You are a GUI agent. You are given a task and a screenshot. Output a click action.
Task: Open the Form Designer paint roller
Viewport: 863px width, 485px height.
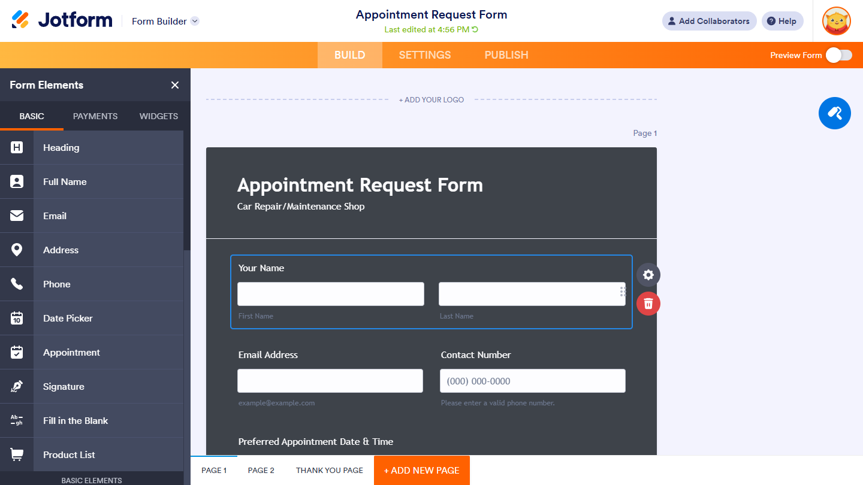pyautogui.click(x=834, y=113)
